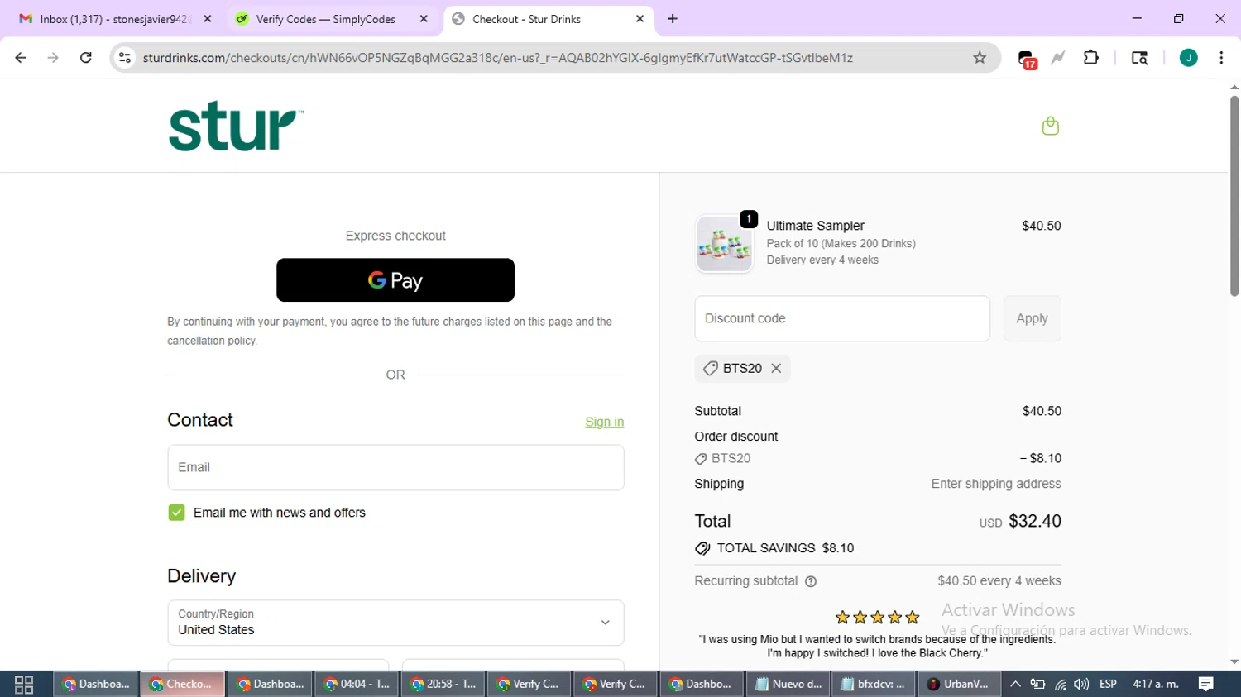Screen dimensions: 1241x697
Task: Click the TOTAL SAVINGS $8.10 text
Action: point(785,548)
